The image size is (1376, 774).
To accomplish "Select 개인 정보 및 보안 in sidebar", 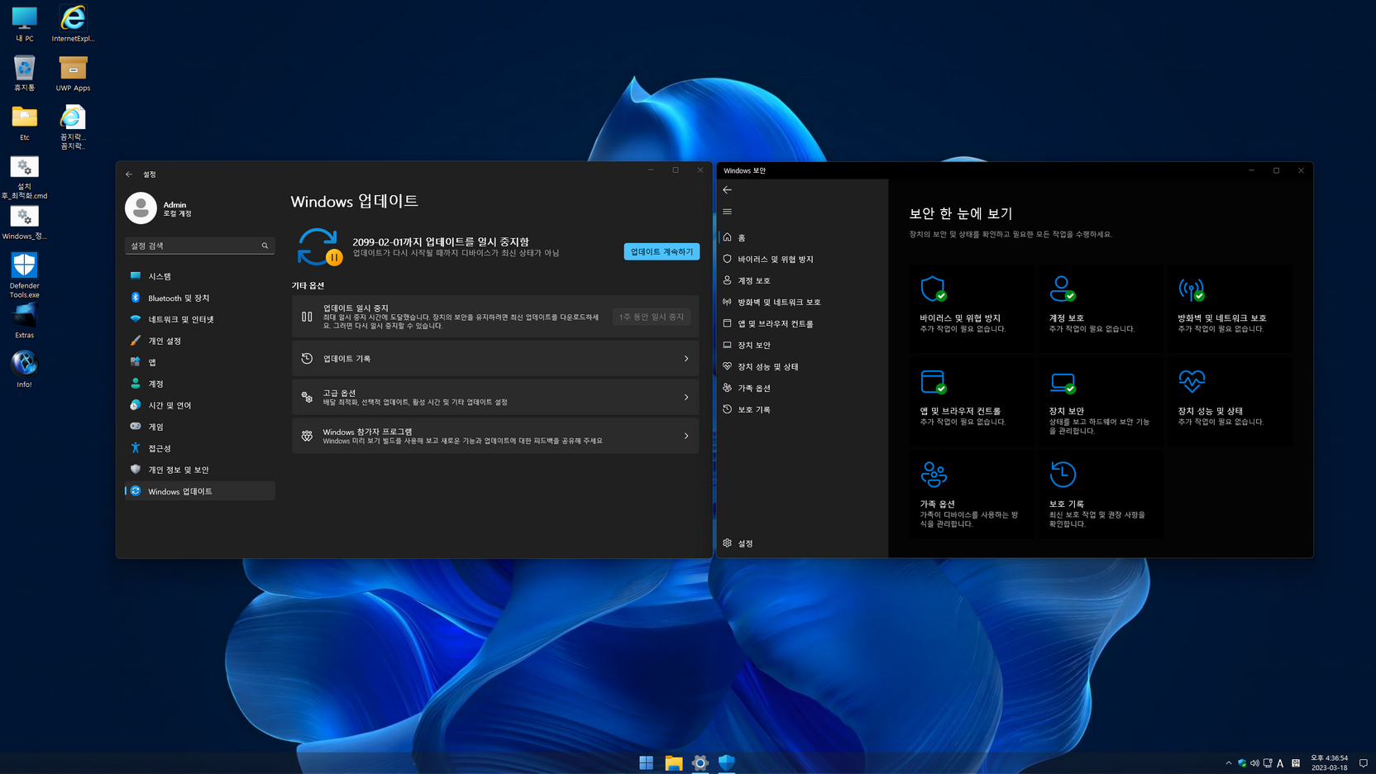I will [199, 470].
